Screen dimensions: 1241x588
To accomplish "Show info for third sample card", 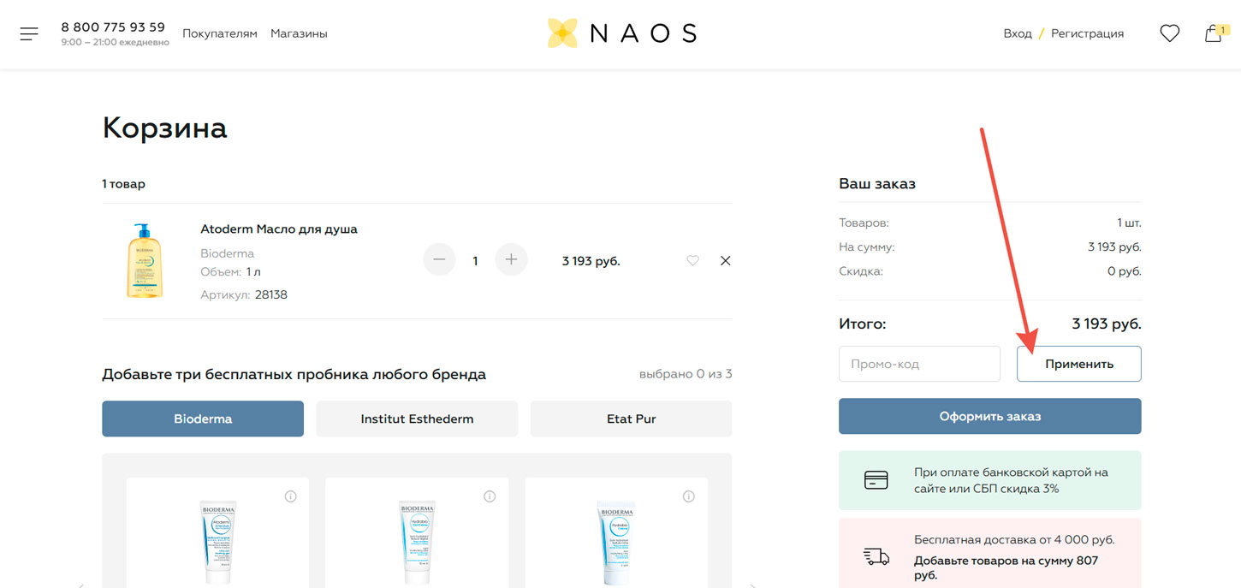I will 689,496.
